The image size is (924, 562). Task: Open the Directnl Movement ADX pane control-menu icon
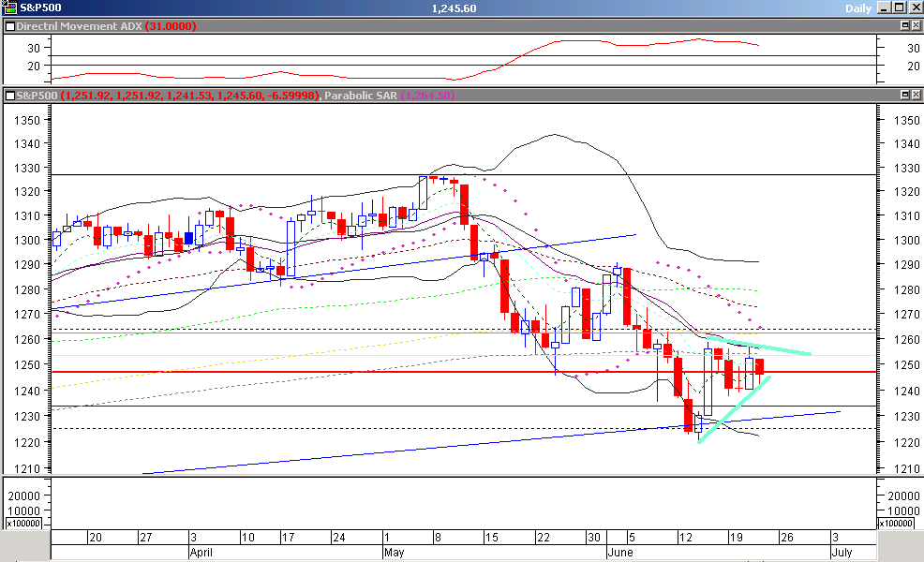click(x=11, y=26)
